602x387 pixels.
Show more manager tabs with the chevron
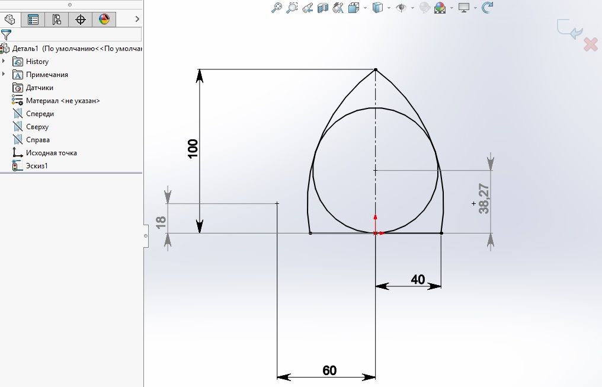[137, 19]
